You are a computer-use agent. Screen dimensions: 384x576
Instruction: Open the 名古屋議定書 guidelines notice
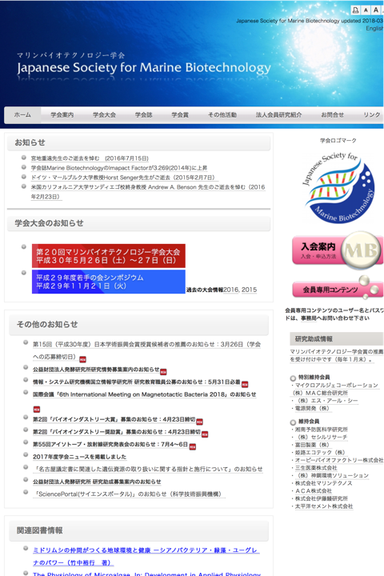tap(148, 469)
